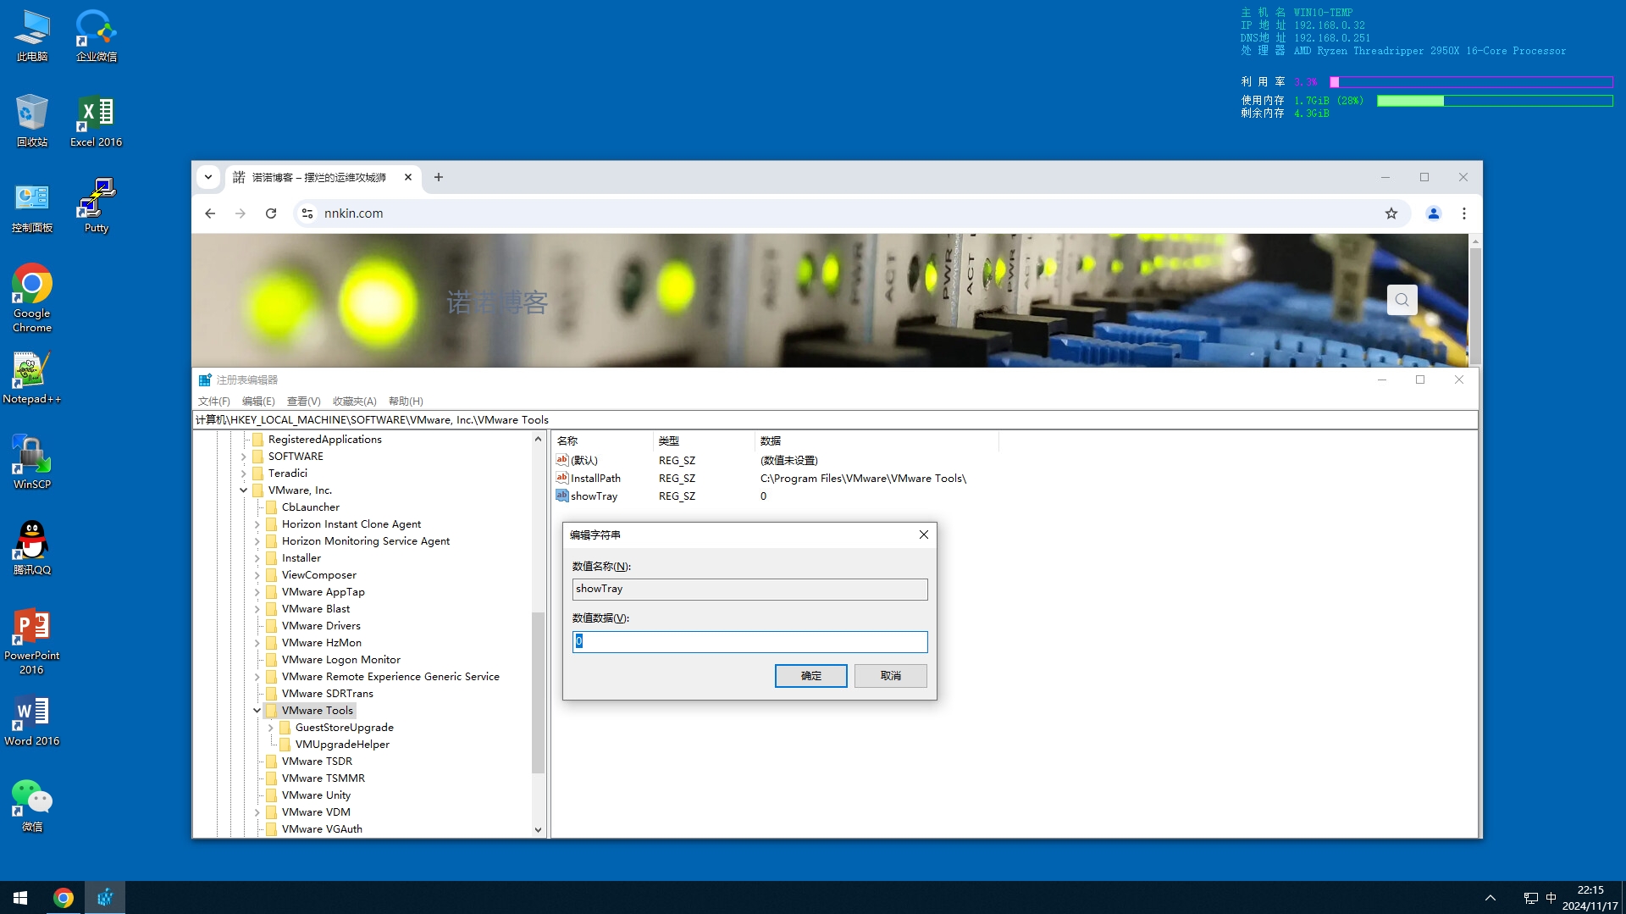
Task: Select the VMware Unity registry key
Action: point(316,795)
